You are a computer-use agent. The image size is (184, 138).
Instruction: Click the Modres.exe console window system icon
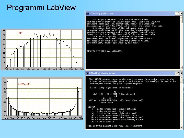click(87, 73)
